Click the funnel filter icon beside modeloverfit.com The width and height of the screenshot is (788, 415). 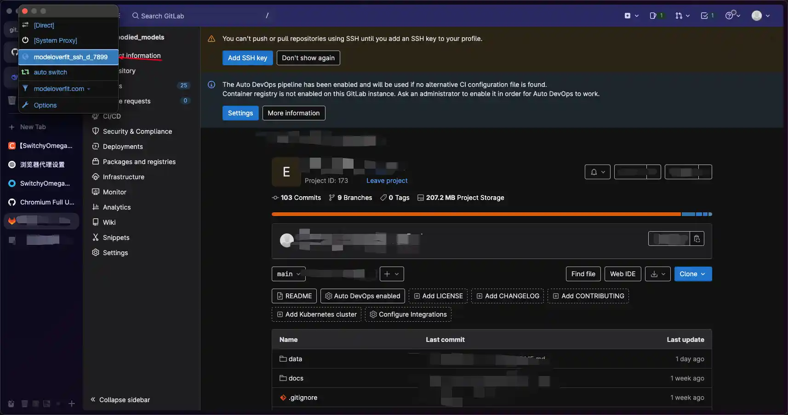[25, 88]
